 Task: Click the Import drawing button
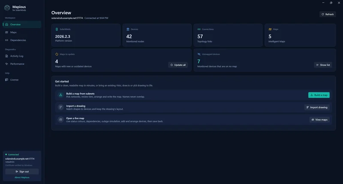point(317,107)
